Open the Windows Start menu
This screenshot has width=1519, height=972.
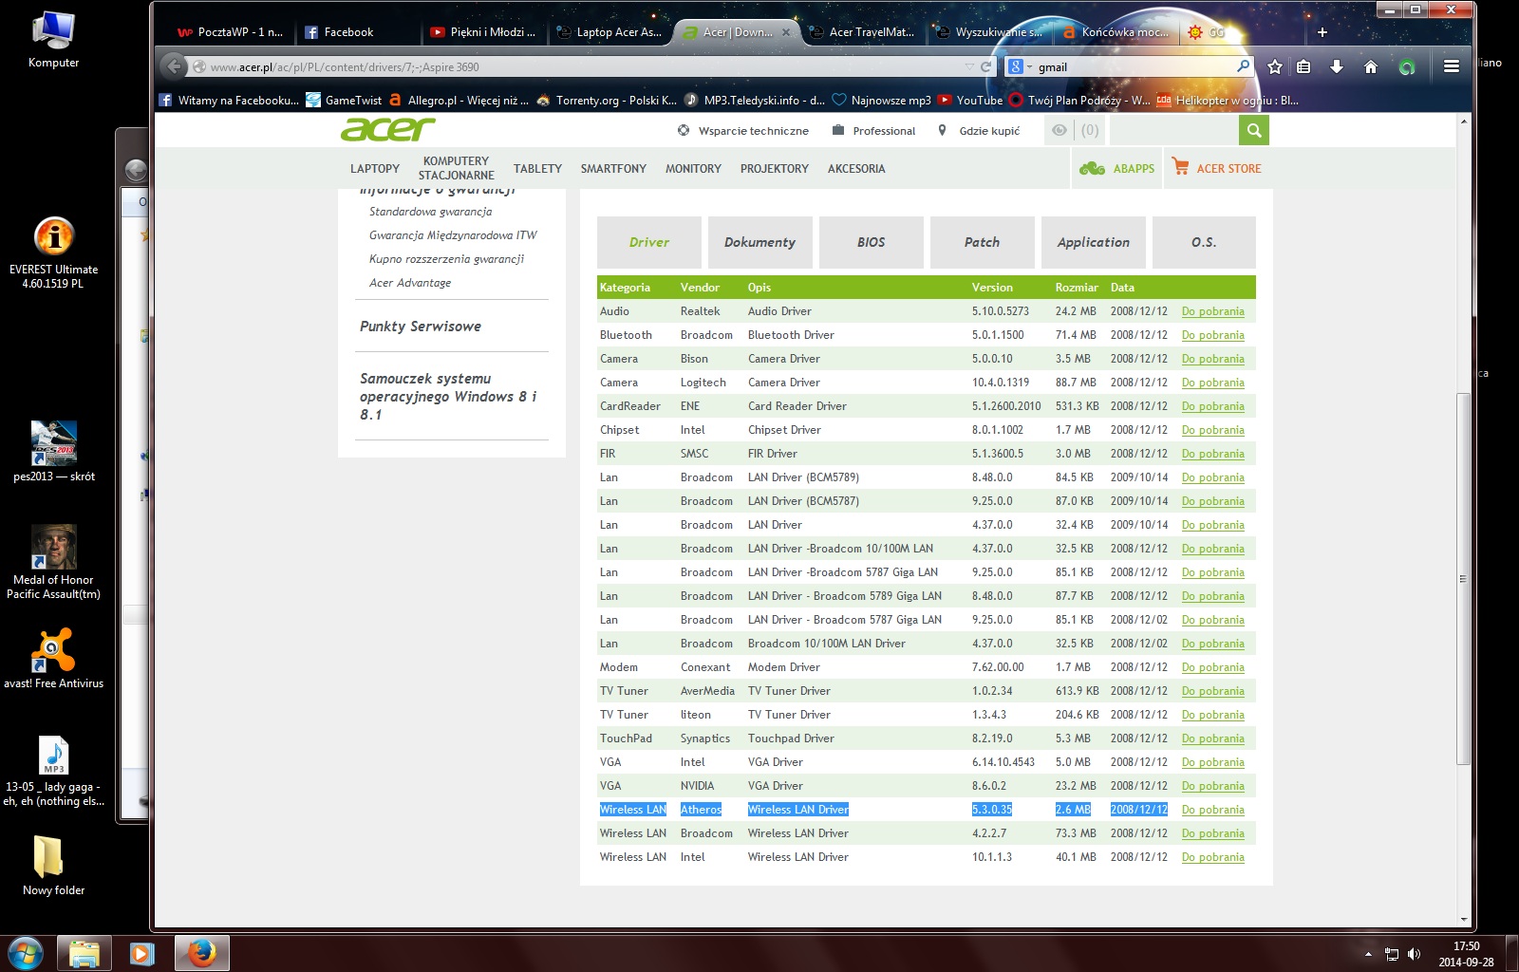pyautogui.click(x=25, y=953)
